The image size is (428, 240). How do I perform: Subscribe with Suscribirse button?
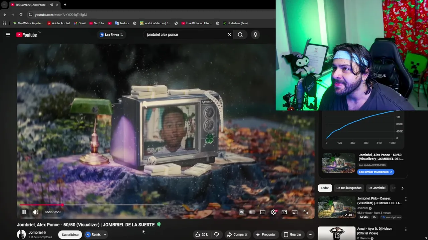coord(70,235)
